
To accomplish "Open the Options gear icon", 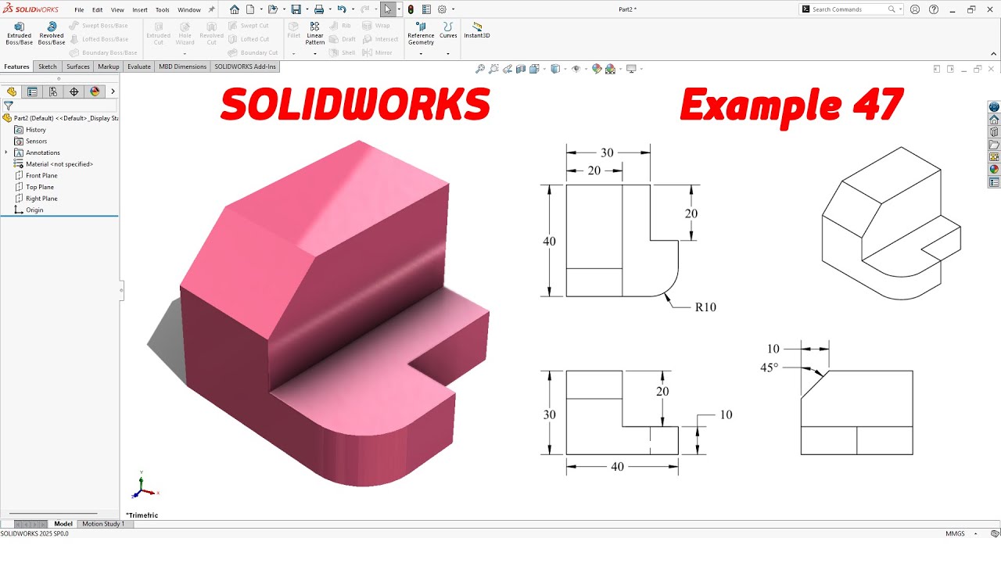I will click(x=442, y=9).
